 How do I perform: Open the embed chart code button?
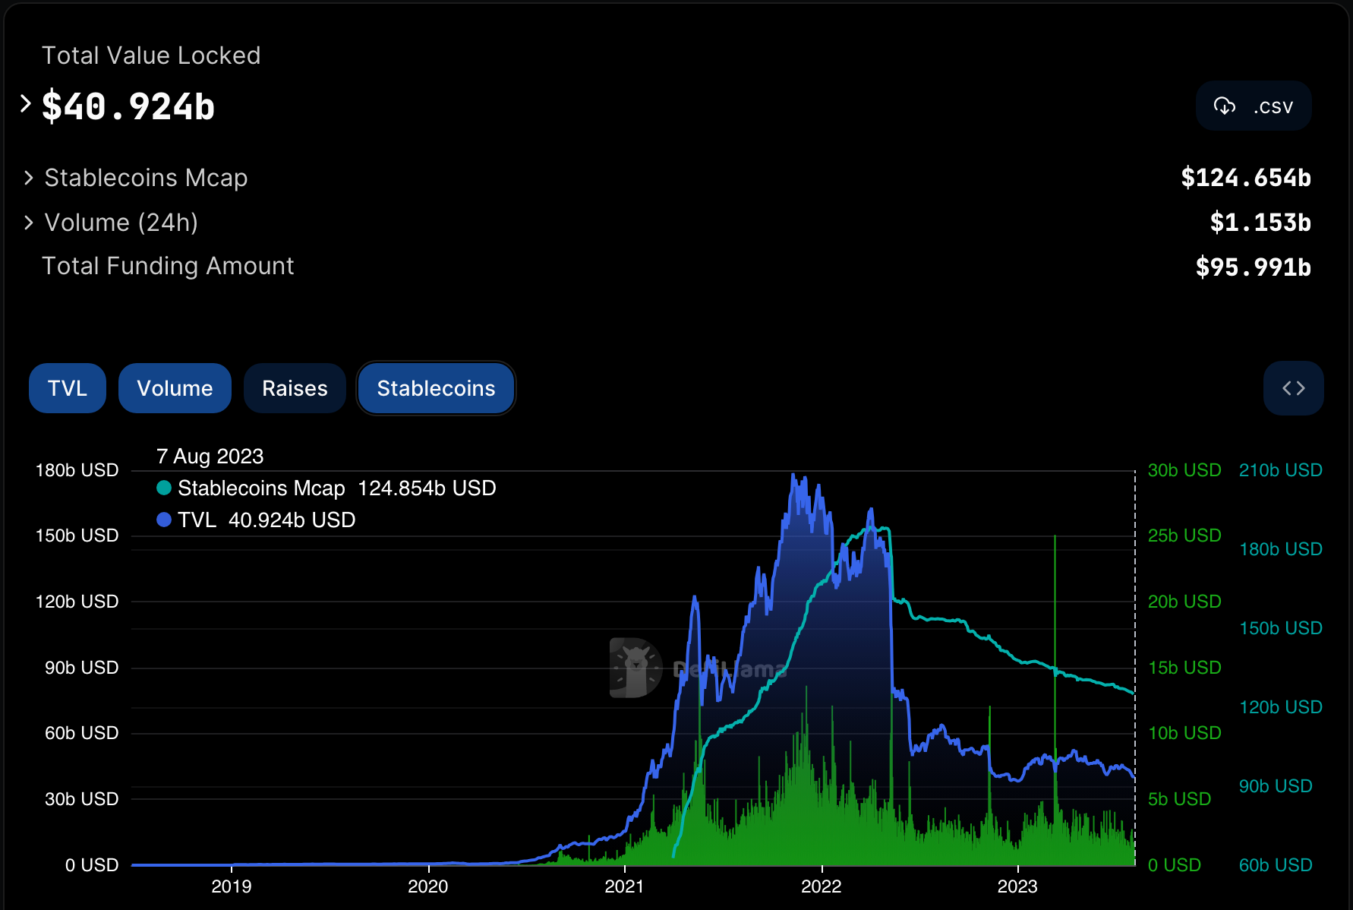(1294, 388)
